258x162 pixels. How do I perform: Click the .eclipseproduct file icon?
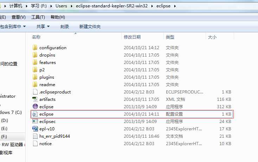pos(35,92)
